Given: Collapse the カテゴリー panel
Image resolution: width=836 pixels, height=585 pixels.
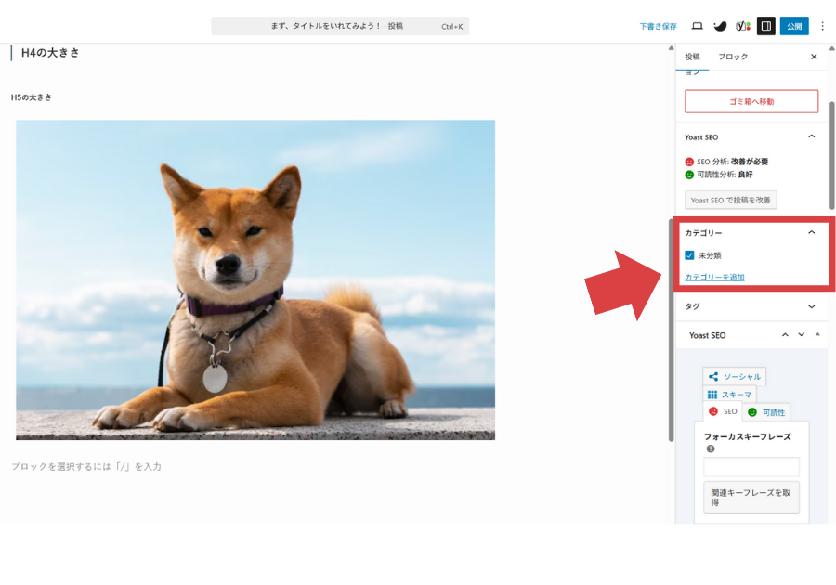Looking at the screenshot, I should 811,233.
